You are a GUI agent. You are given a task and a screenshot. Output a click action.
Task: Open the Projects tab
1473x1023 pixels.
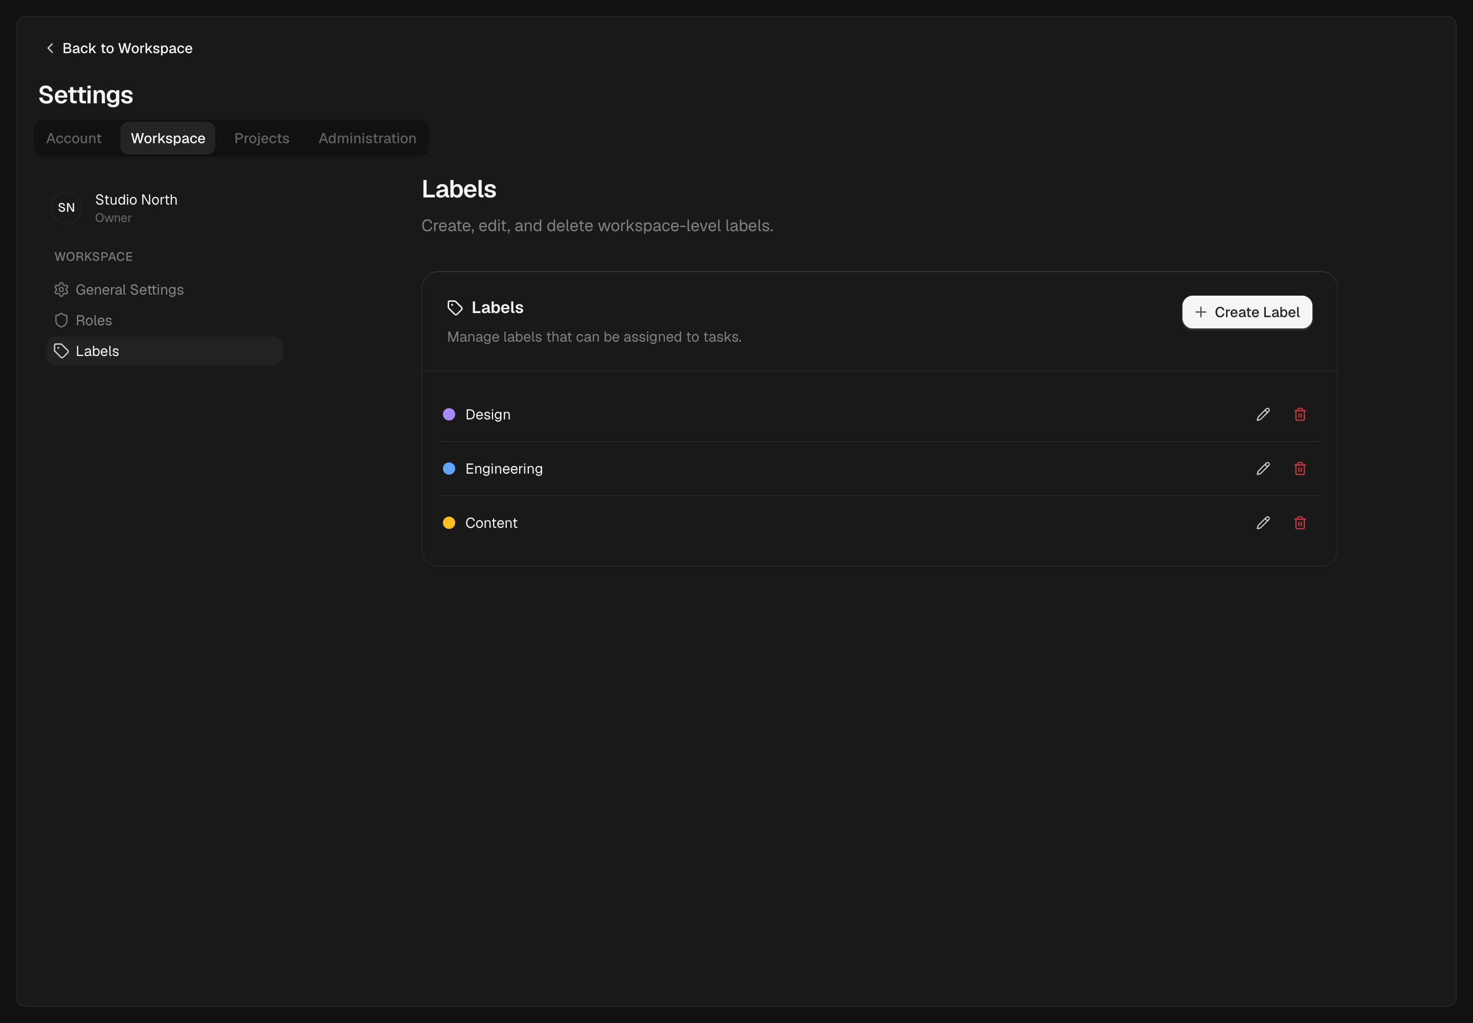pyautogui.click(x=261, y=139)
